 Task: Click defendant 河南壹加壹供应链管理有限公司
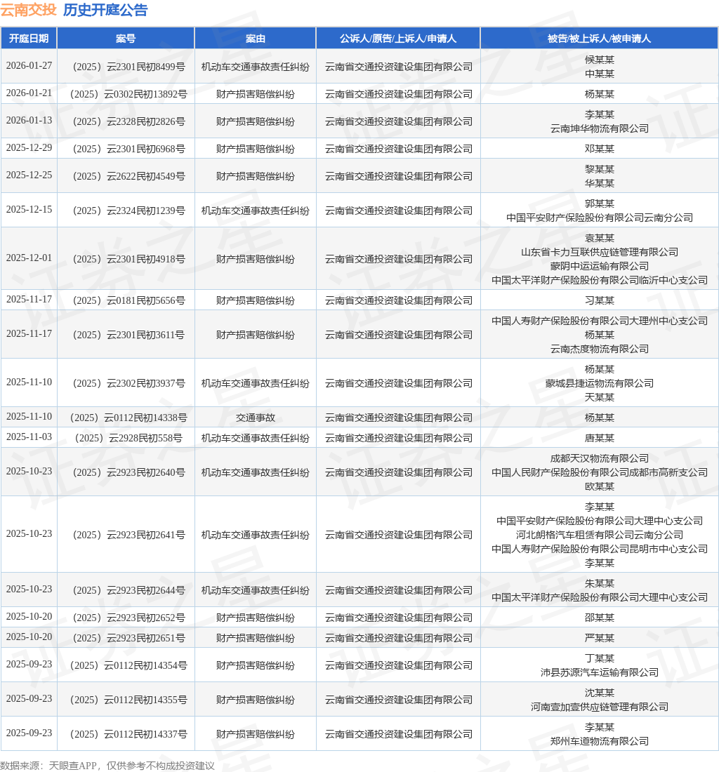600,707
